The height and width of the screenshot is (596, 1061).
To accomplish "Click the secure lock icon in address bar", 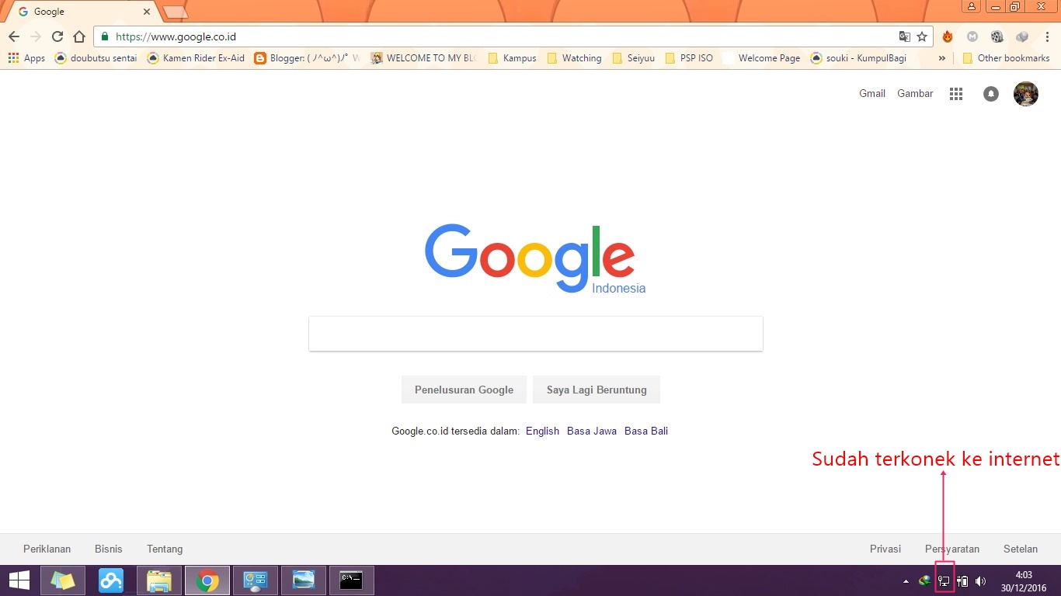I will click(105, 36).
